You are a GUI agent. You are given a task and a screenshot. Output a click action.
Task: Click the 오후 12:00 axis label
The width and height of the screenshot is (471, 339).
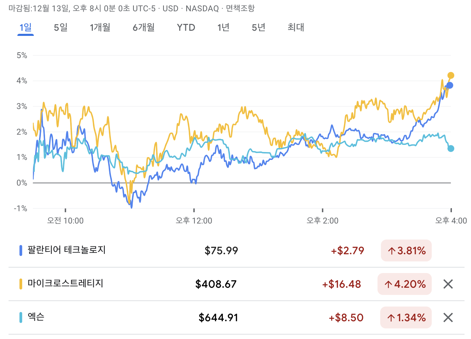pos(194,221)
